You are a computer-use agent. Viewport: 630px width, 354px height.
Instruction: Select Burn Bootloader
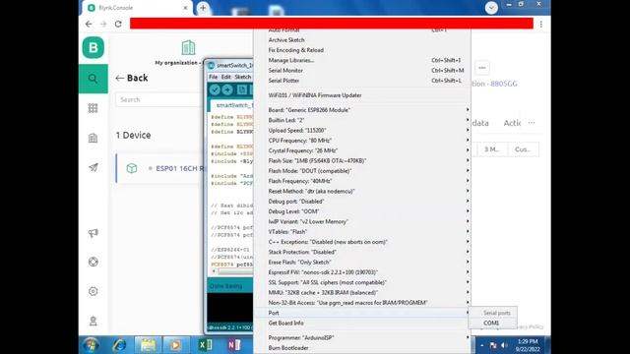point(362,348)
